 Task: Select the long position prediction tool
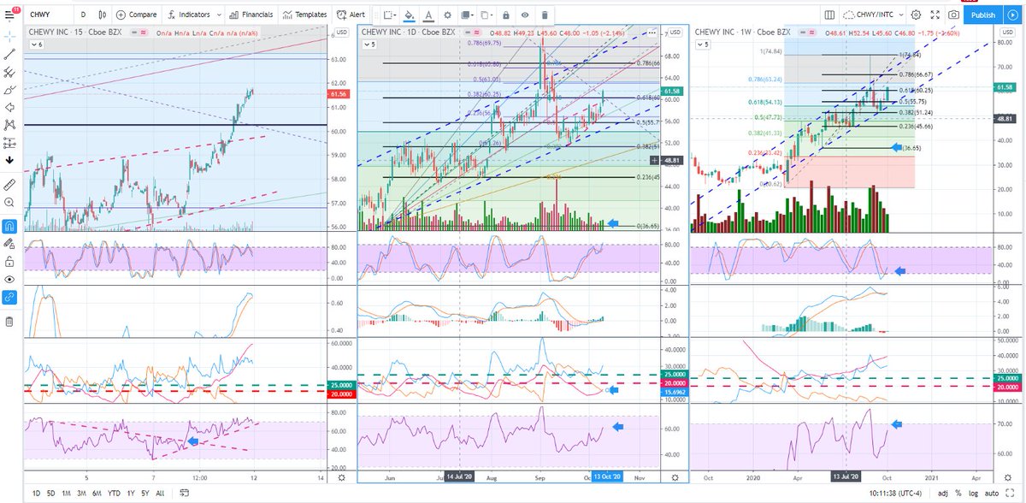9,143
